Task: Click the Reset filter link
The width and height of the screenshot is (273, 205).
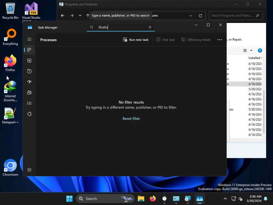Action: [x=131, y=119]
